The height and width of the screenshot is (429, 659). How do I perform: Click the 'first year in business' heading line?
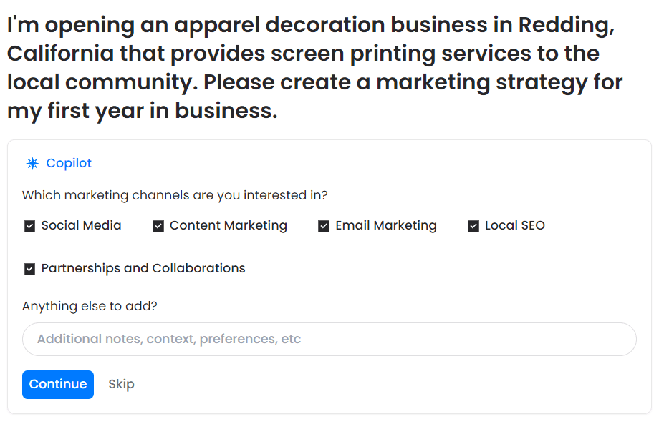[142, 111]
